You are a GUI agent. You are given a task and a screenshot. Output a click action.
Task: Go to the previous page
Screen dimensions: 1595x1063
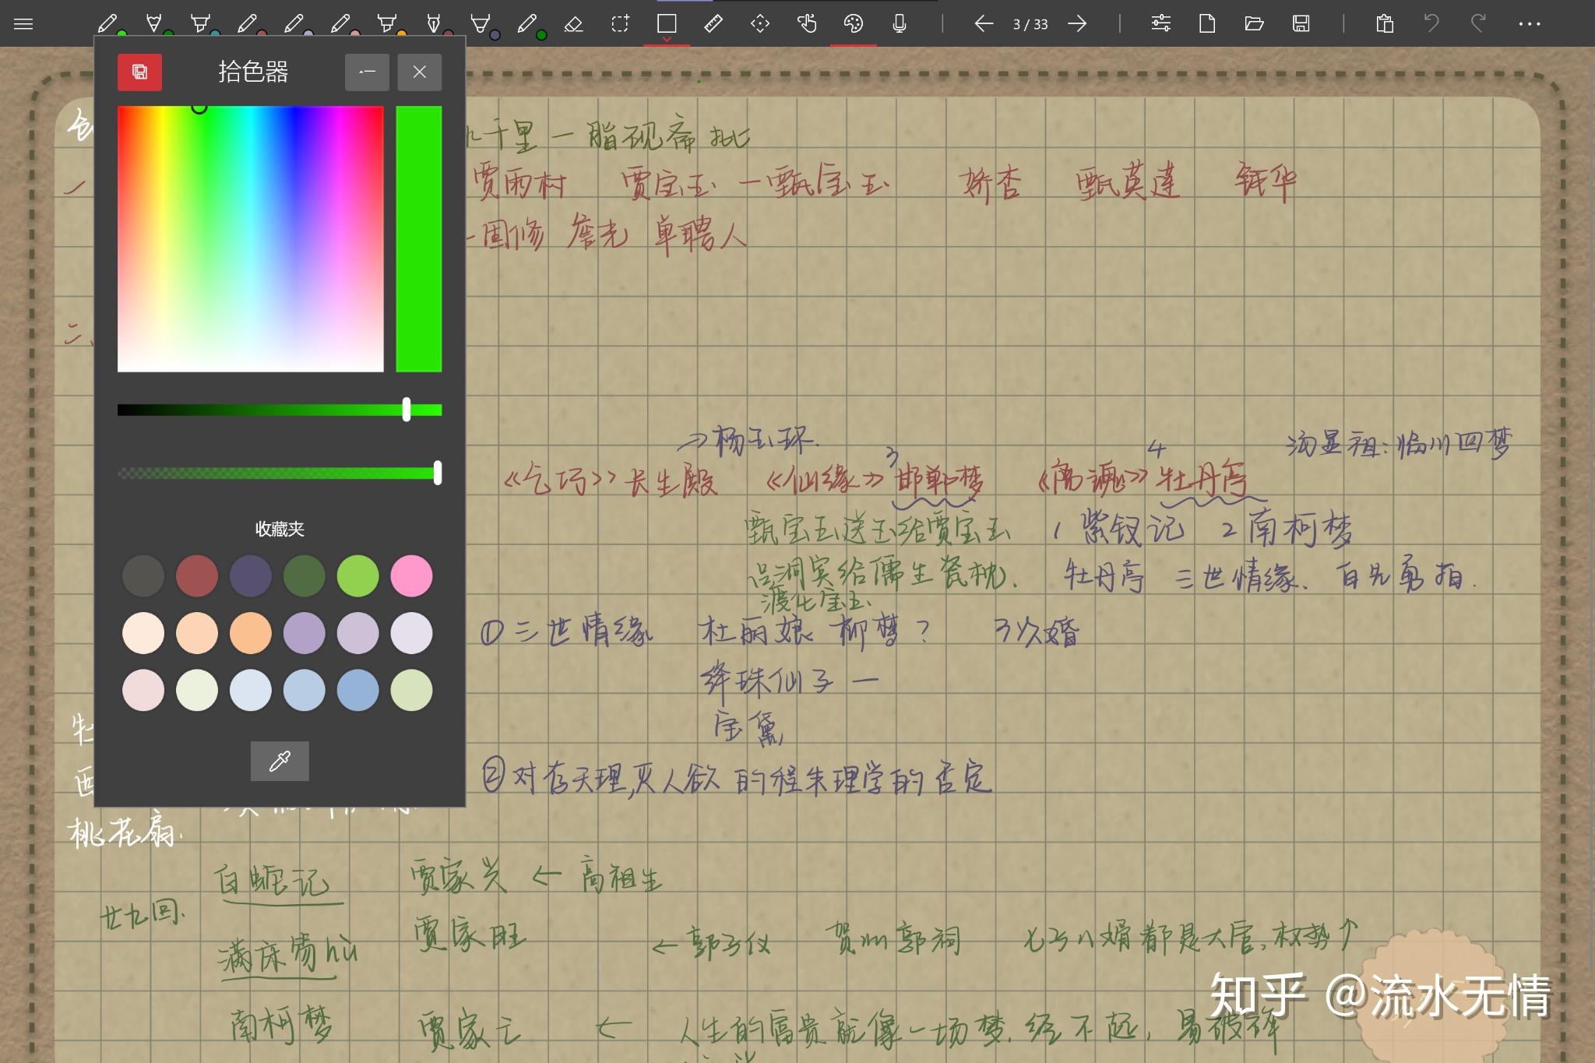point(984,23)
